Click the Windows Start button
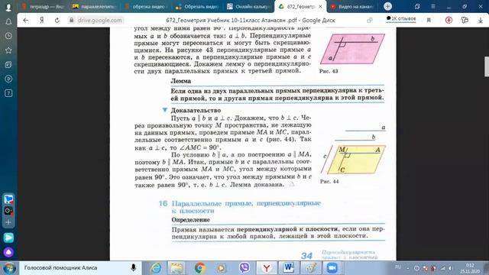 (9, 268)
